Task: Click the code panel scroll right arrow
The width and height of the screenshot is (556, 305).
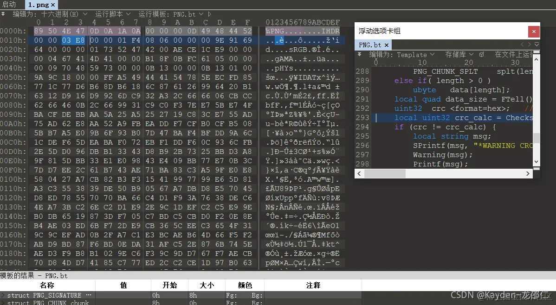Action: [x=528, y=173]
